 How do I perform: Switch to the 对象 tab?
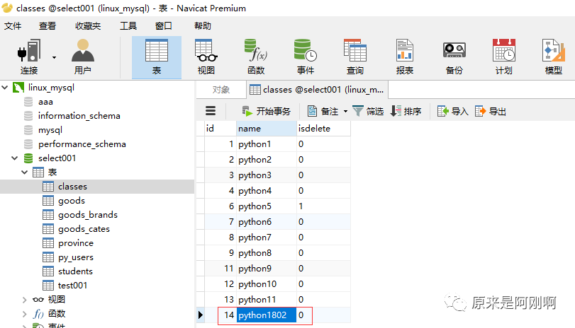coord(221,90)
